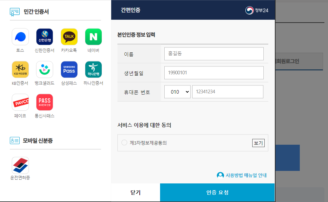
Task: Click the 카카오톡 label text
Action: pos(69,50)
